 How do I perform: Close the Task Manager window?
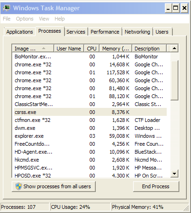184,8
